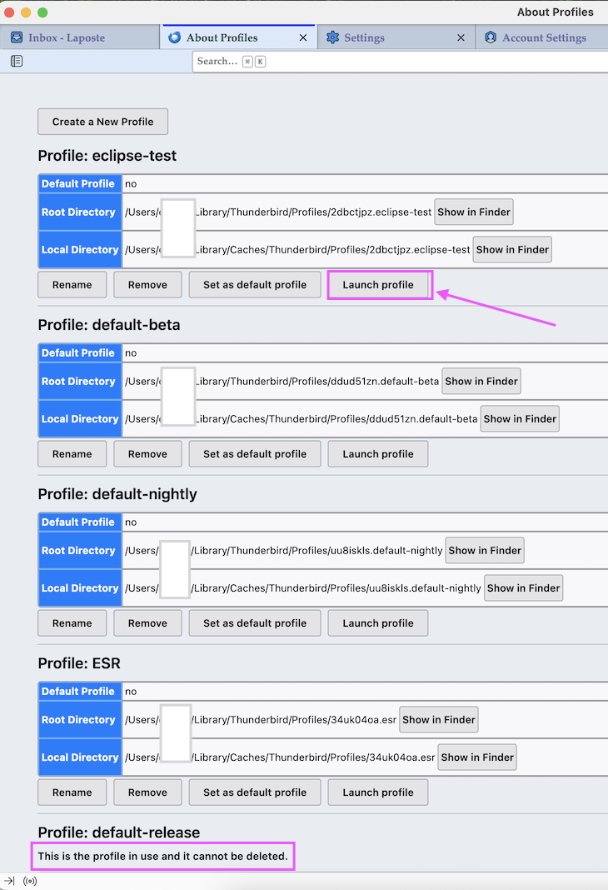Set eclipse-test as default profile
The height and width of the screenshot is (890, 608).
pyautogui.click(x=255, y=284)
